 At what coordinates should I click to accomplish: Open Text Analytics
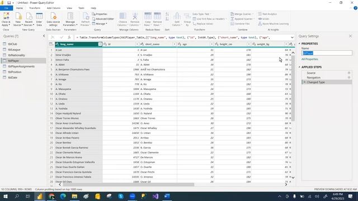tap(267, 14)
